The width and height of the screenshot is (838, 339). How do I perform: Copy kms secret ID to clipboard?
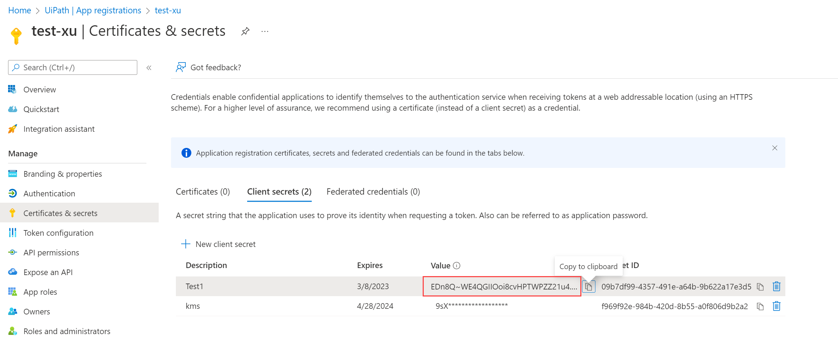[x=760, y=307]
